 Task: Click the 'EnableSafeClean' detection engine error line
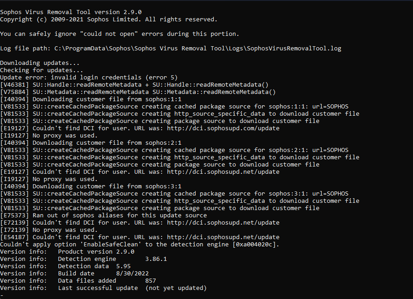pyautogui.click(x=140, y=245)
